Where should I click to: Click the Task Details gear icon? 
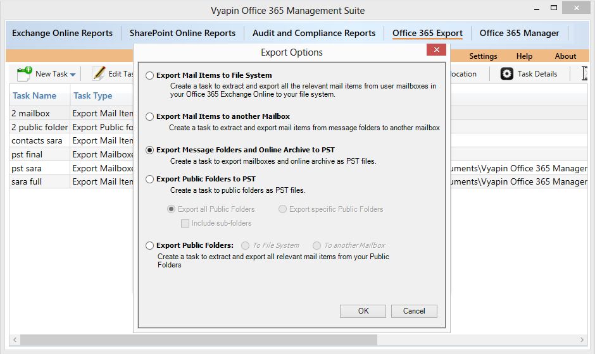[506, 74]
